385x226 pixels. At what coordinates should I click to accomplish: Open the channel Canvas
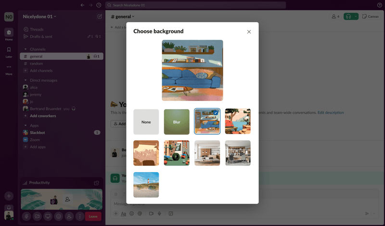point(370,16)
